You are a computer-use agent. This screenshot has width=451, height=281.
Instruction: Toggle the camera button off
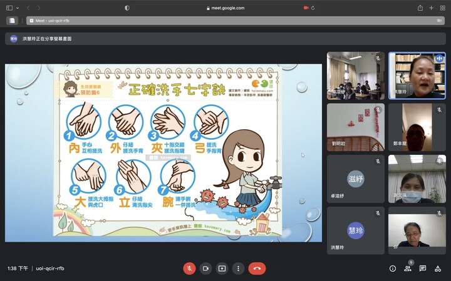(x=205, y=269)
